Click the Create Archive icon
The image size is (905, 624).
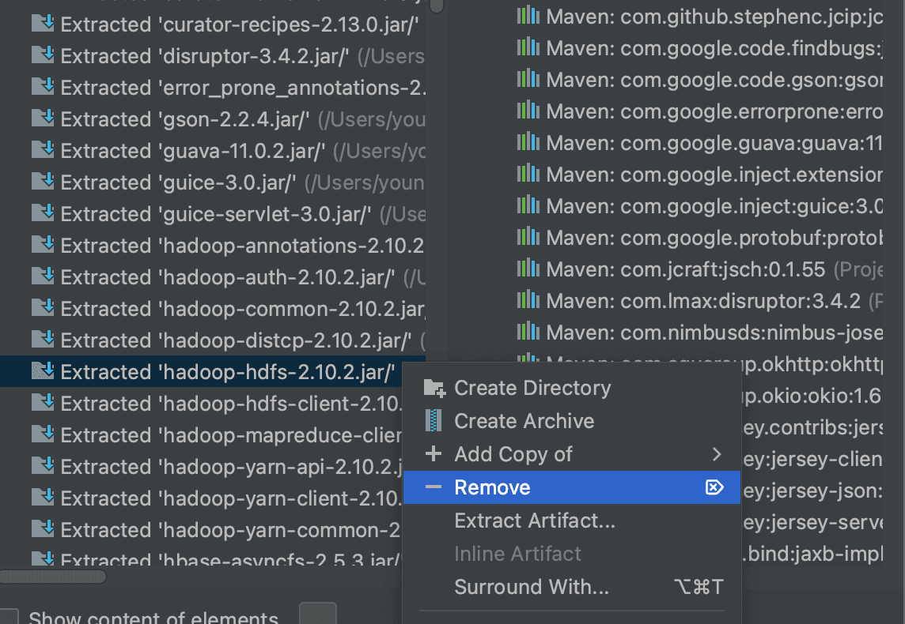[x=434, y=421]
